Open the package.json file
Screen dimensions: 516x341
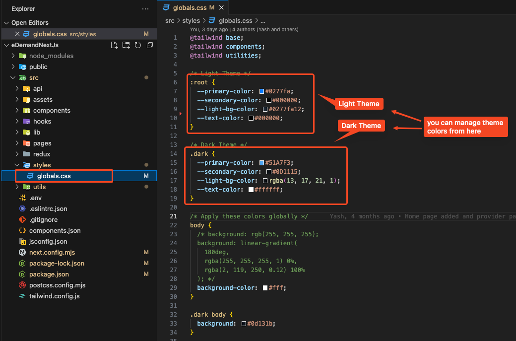coord(49,274)
